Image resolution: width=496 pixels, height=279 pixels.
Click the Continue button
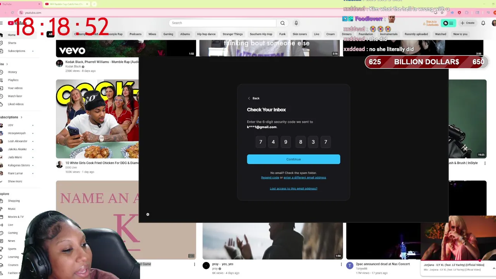click(293, 159)
